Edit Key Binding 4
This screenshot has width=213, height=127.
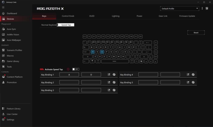(188, 74)
